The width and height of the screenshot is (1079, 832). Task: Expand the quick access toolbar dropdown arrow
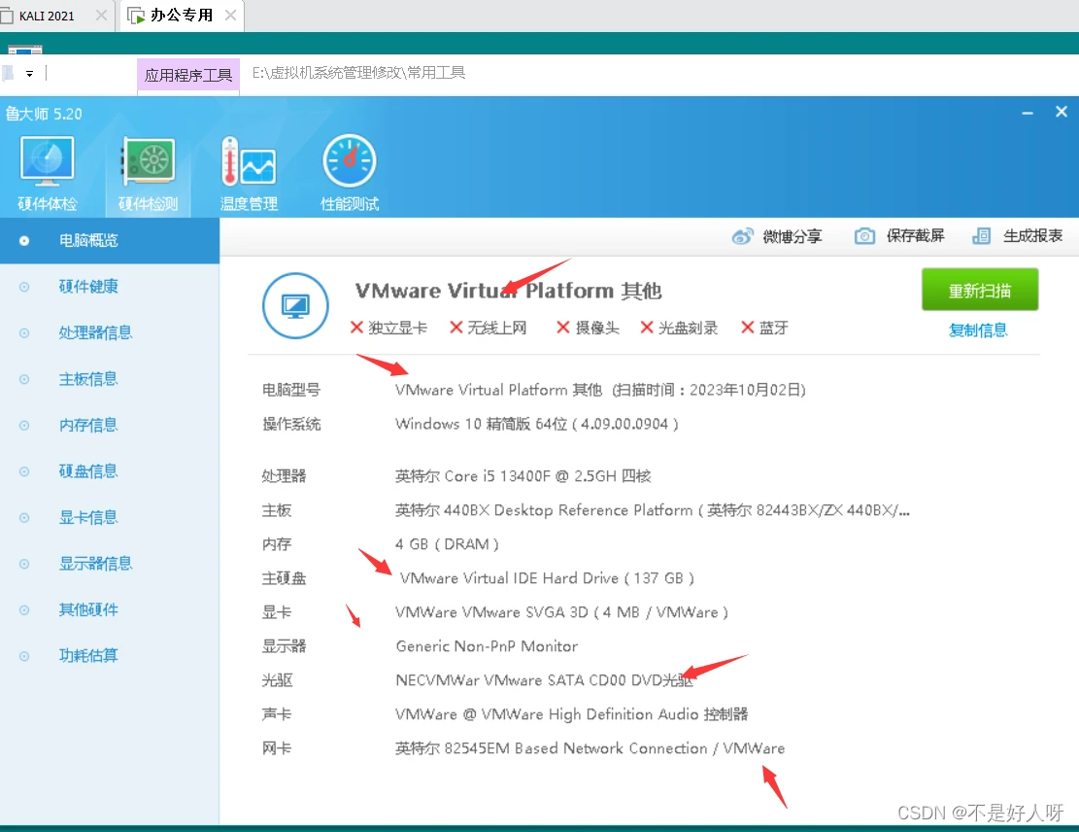point(29,74)
